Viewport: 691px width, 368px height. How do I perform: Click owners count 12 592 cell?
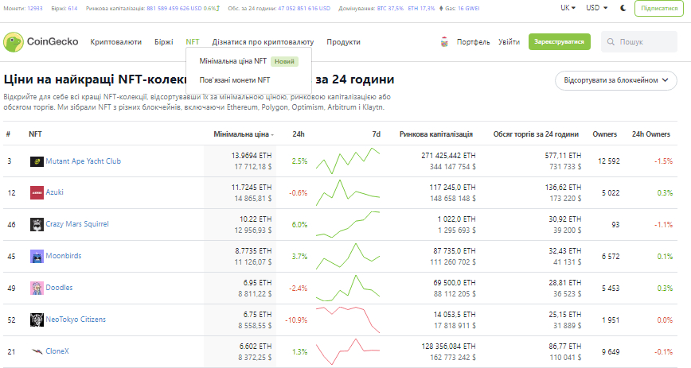[x=608, y=161]
